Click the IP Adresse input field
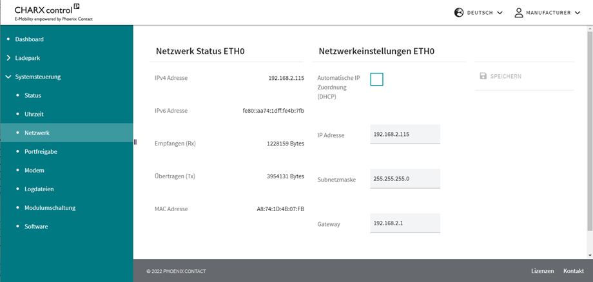Viewport: 593px width, 282px height. click(x=405, y=134)
